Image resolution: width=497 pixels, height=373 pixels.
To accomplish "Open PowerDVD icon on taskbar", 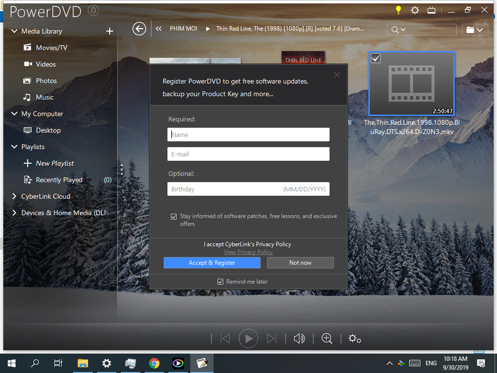I will [178, 363].
